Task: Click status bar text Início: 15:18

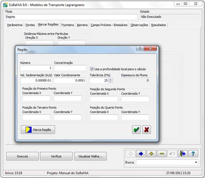Action: [x=14, y=173]
